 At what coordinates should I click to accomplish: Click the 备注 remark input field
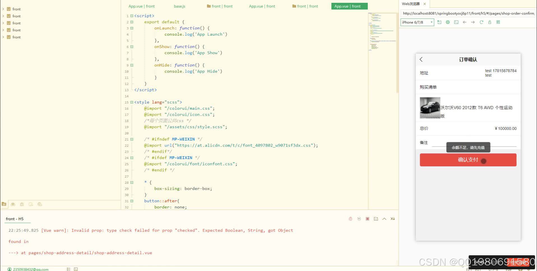474,143
